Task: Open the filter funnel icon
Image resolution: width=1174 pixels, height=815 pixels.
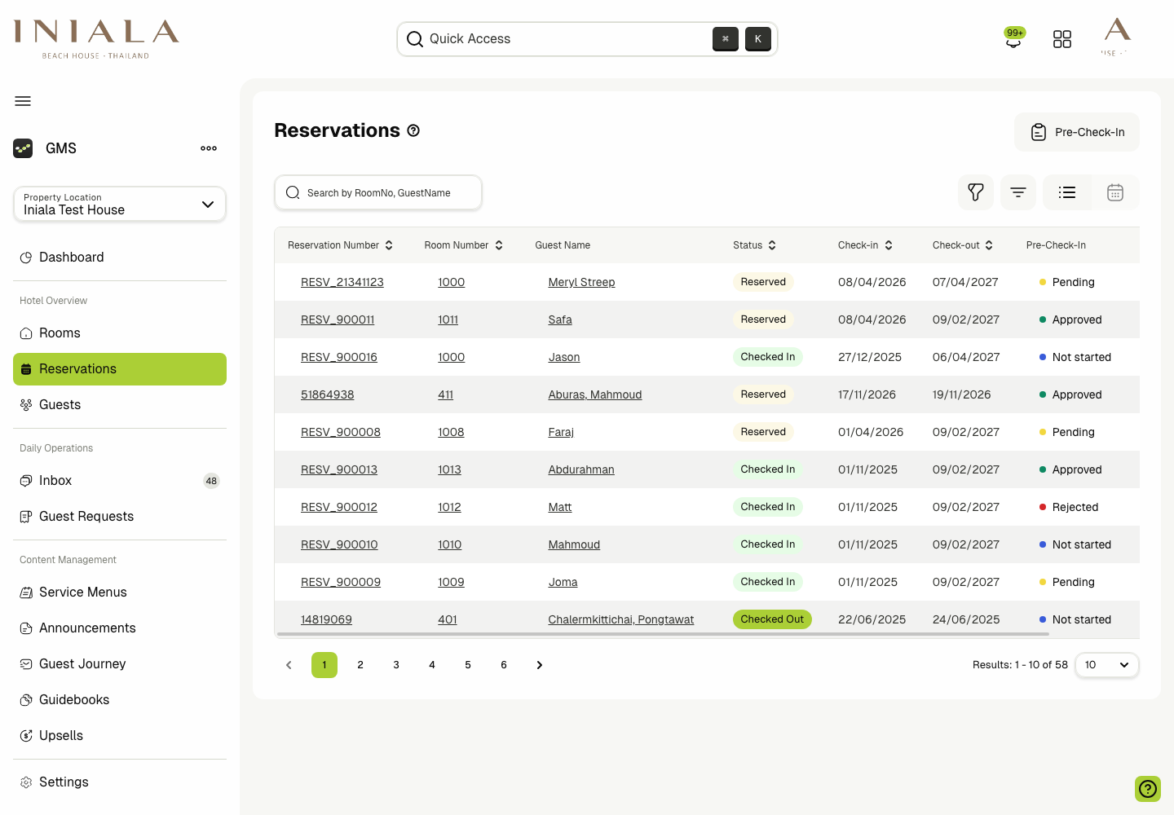Action: pos(976,192)
